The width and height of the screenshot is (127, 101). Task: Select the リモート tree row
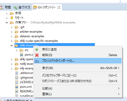click(19, 18)
